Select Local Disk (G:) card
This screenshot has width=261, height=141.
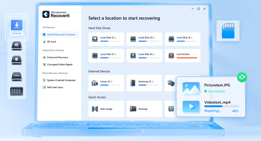coord(144,56)
